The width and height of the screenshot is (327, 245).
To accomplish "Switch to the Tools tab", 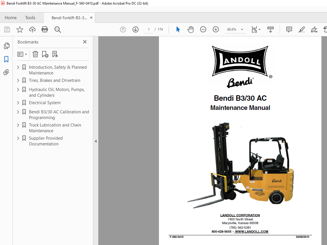I will click(30, 18).
